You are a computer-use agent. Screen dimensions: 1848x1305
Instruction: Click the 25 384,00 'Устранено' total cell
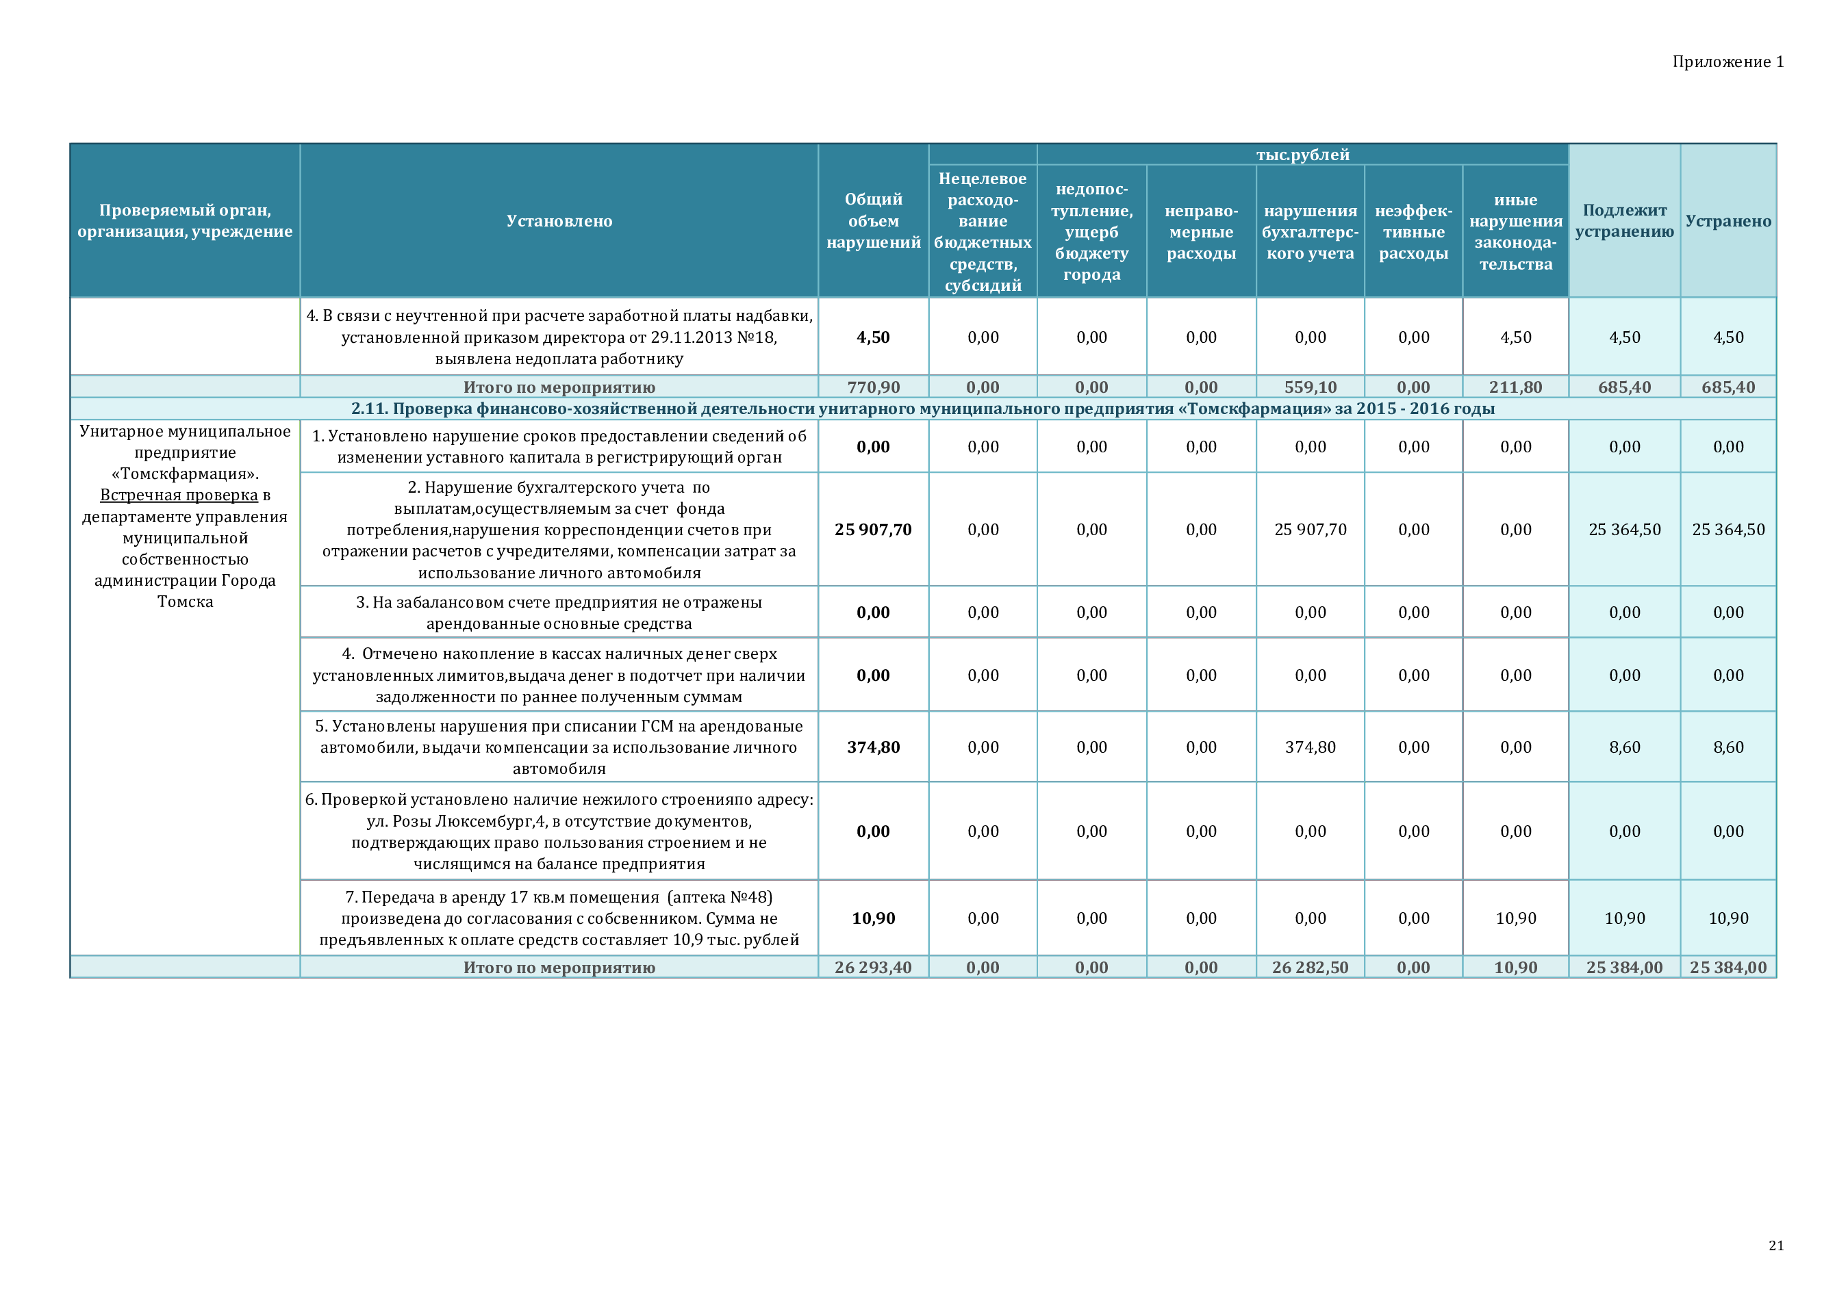pyautogui.click(x=1727, y=968)
